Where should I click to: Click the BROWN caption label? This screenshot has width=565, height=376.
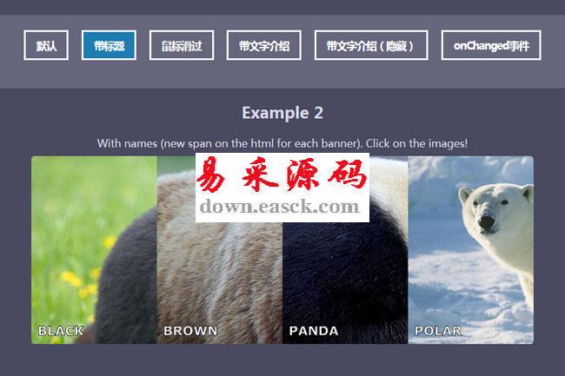point(190,331)
